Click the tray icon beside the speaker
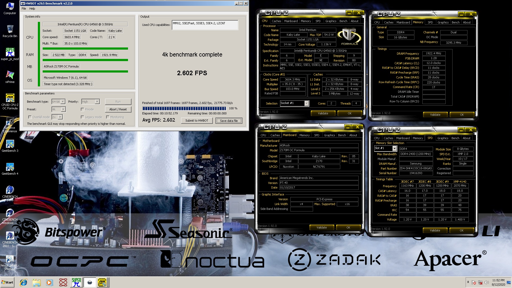The width and height of the screenshot is (512, 288). 480,282
